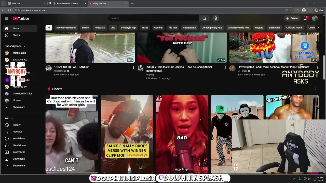Open a new browser tab
The height and width of the screenshot is (183, 326).
(132, 4)
